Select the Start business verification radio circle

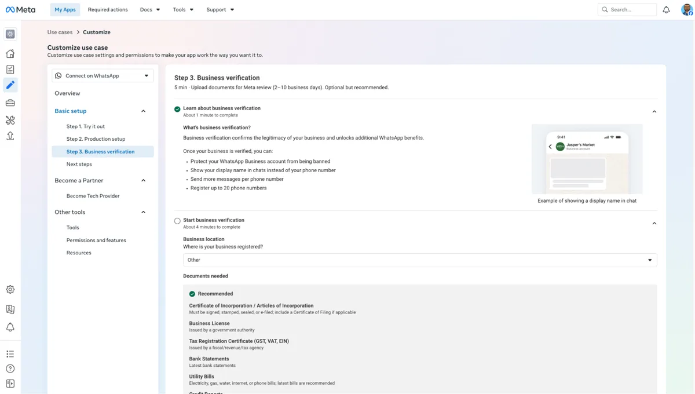(177, 221)
